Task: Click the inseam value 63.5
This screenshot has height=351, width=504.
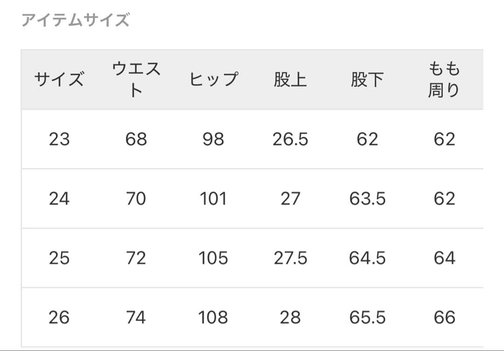Action: click(367, 199)
